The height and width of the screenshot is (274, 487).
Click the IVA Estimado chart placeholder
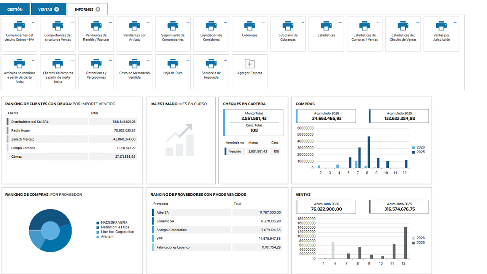pos(179,140)
